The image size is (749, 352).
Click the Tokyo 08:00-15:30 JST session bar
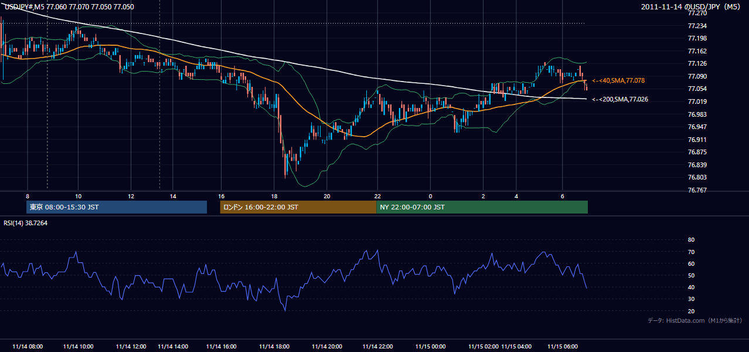(117, 207)
